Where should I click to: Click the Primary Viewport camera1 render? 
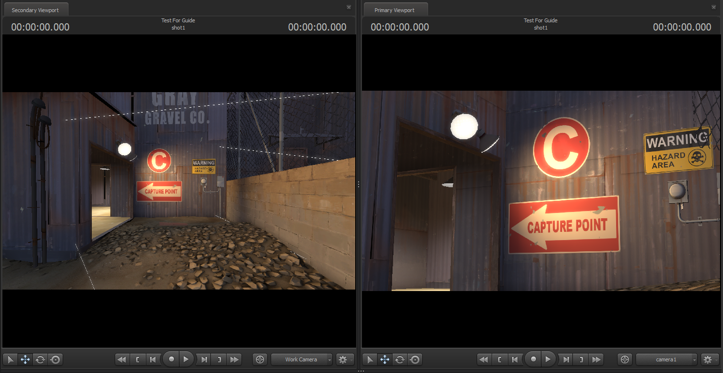pyautogui.click(x=541, y=191)
